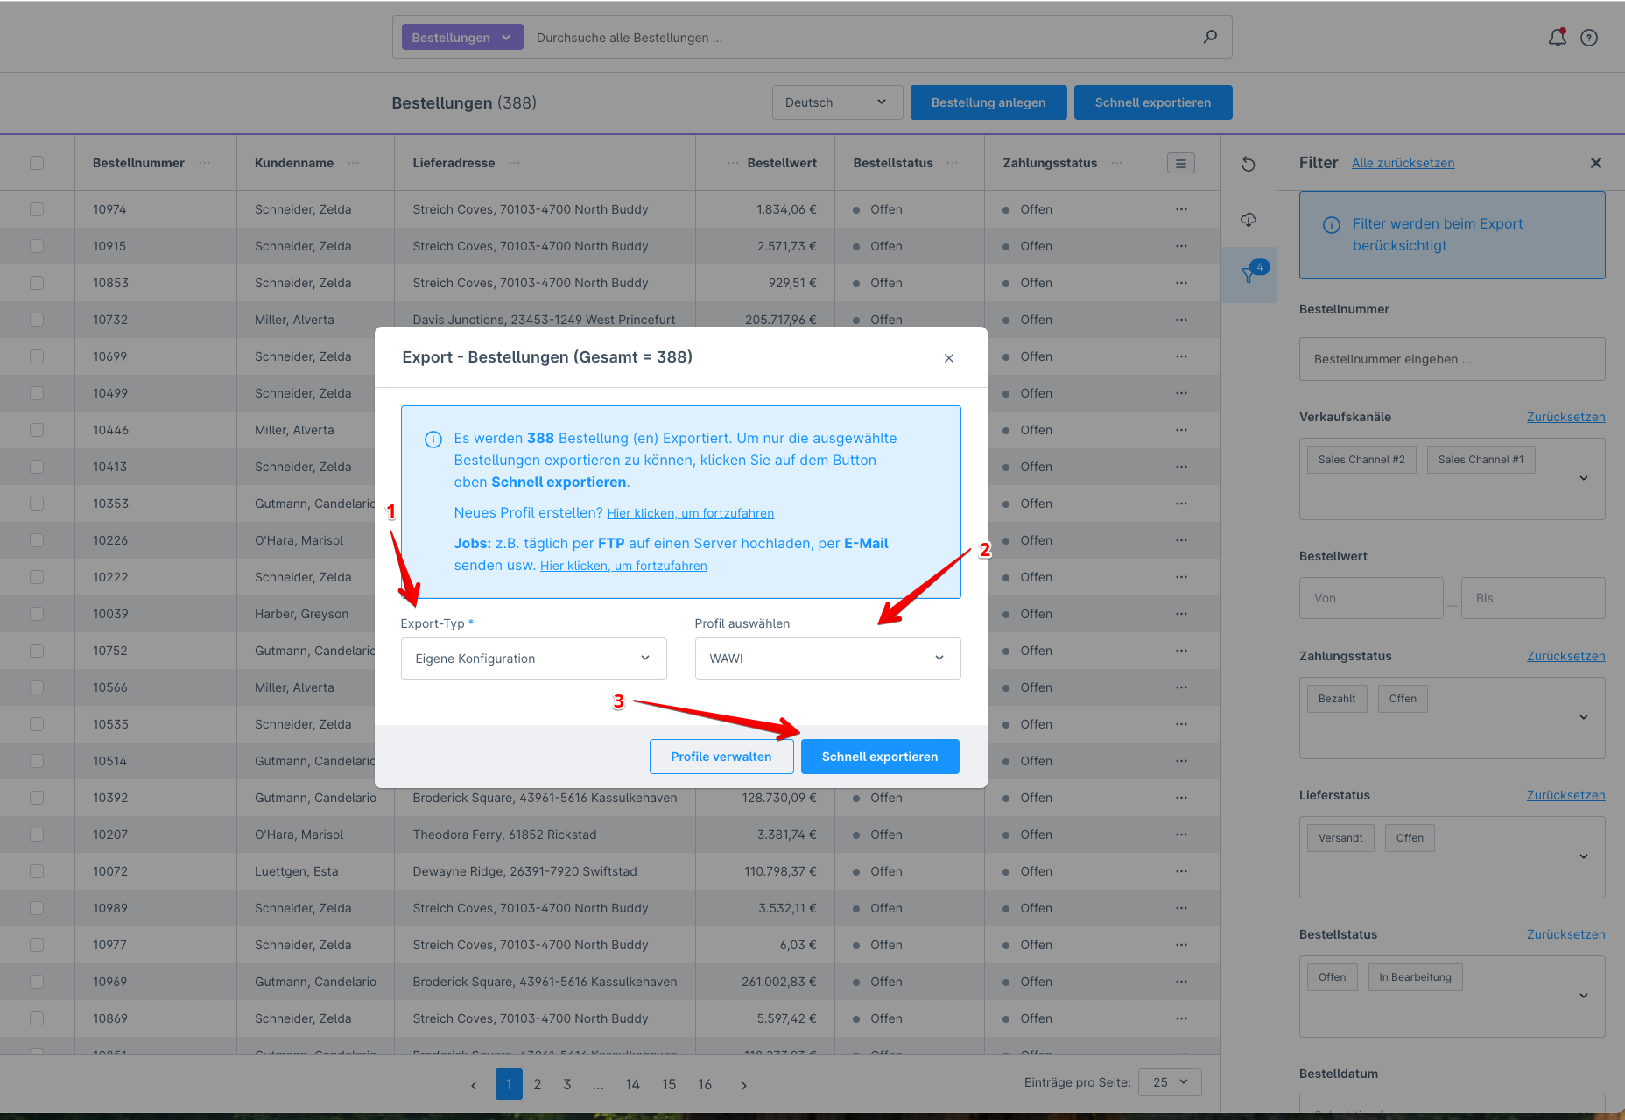Click the notification bell icon
This screenshot has width=1625, height=1120.
1557,38
